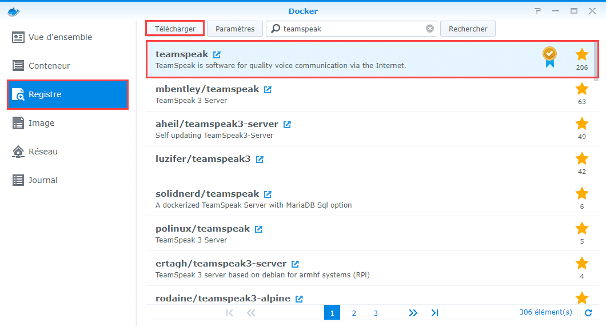Screen dimensions: 606x326
Task: Clear the search field with X icon
Action: [430, 29]
